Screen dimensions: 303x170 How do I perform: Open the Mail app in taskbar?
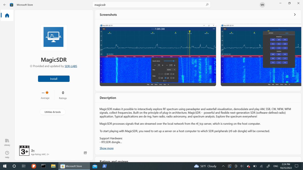(95, 166)
